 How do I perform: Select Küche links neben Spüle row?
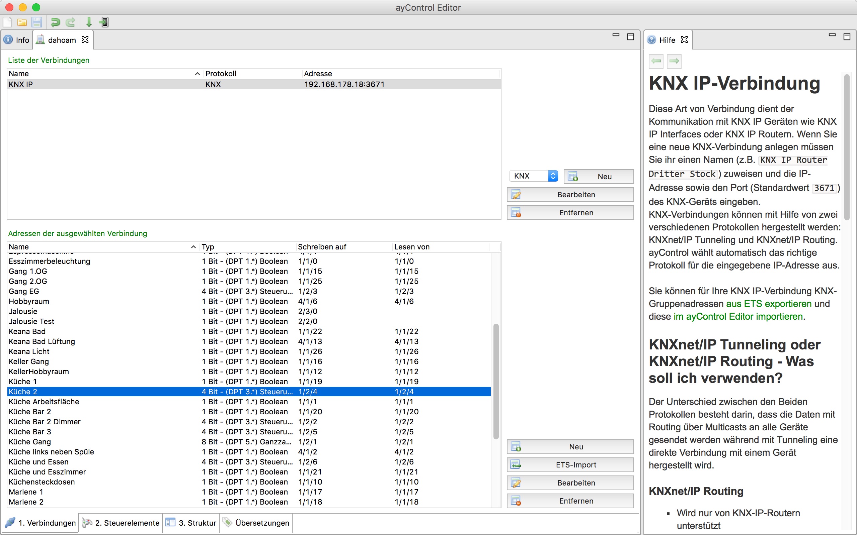coord(249,451)
